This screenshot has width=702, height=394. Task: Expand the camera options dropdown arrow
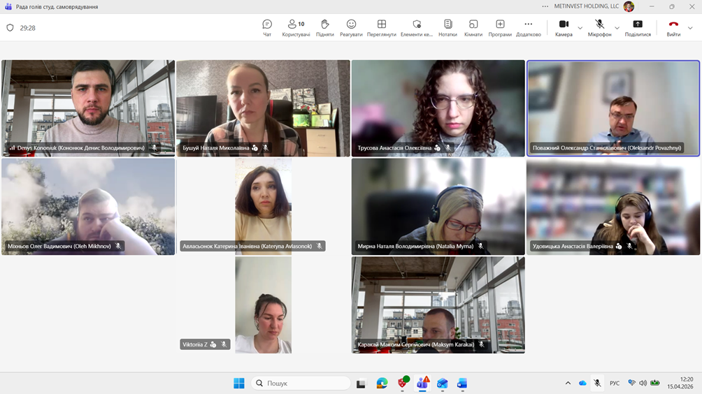click(580, 28)
